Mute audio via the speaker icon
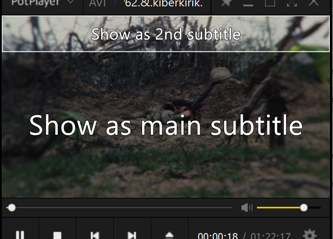 pos(247,208)
